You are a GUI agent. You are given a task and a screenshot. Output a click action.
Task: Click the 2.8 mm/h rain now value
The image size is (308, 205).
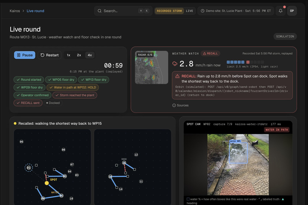200,64
